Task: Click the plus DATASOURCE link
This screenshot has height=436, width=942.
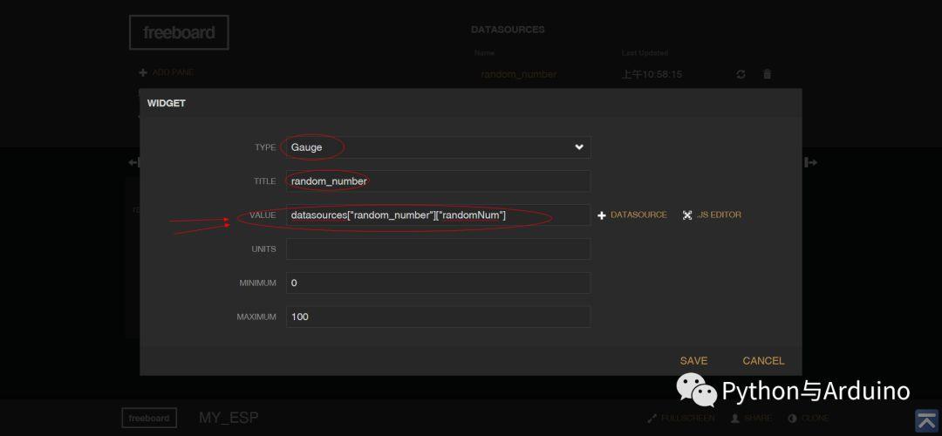Action: [632, 215]
